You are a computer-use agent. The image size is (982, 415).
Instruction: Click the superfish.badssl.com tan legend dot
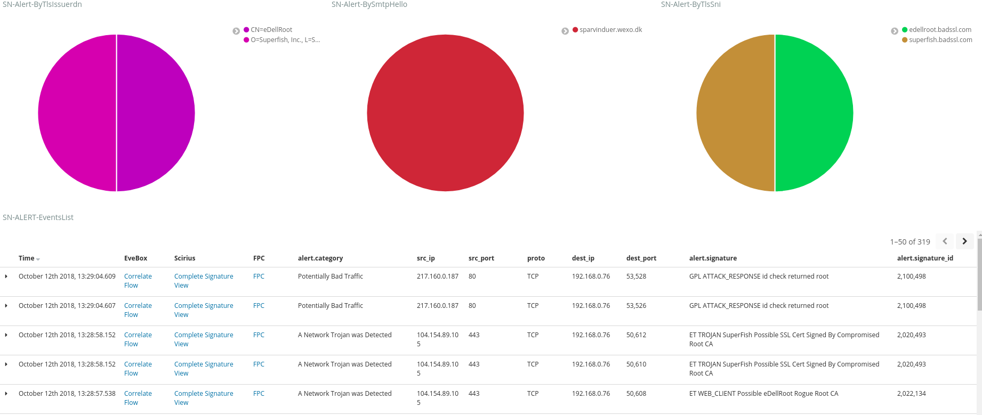905,40
